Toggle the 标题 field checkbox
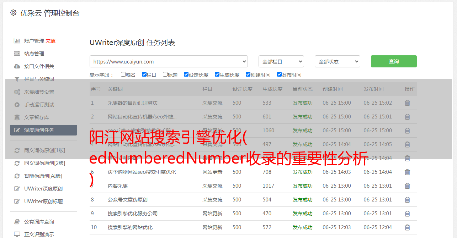457x238 pixels. pyautogui.click(x=165, y=74)
